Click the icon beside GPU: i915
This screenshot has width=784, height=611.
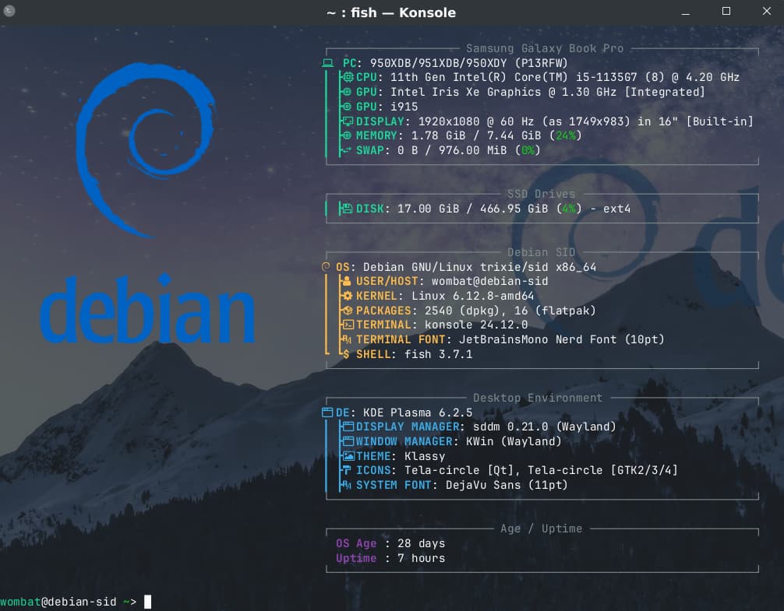pos(347,107)
